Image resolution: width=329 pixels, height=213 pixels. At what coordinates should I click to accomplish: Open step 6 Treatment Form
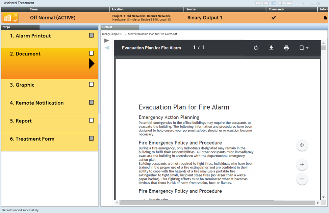32,139
